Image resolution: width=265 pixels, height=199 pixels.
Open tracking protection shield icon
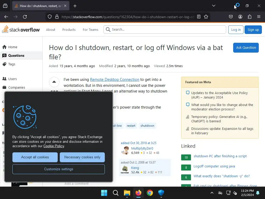pos(49,17)
